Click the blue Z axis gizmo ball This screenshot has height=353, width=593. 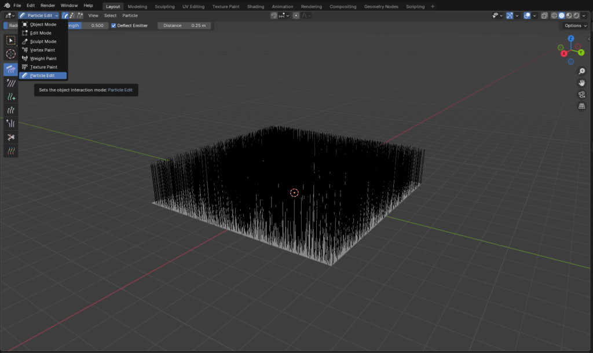coord(571,39)
